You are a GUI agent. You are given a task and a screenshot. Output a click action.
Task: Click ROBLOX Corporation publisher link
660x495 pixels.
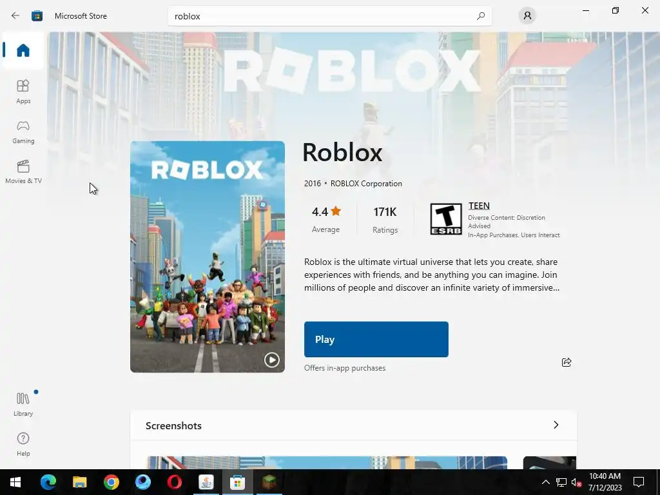366,184
